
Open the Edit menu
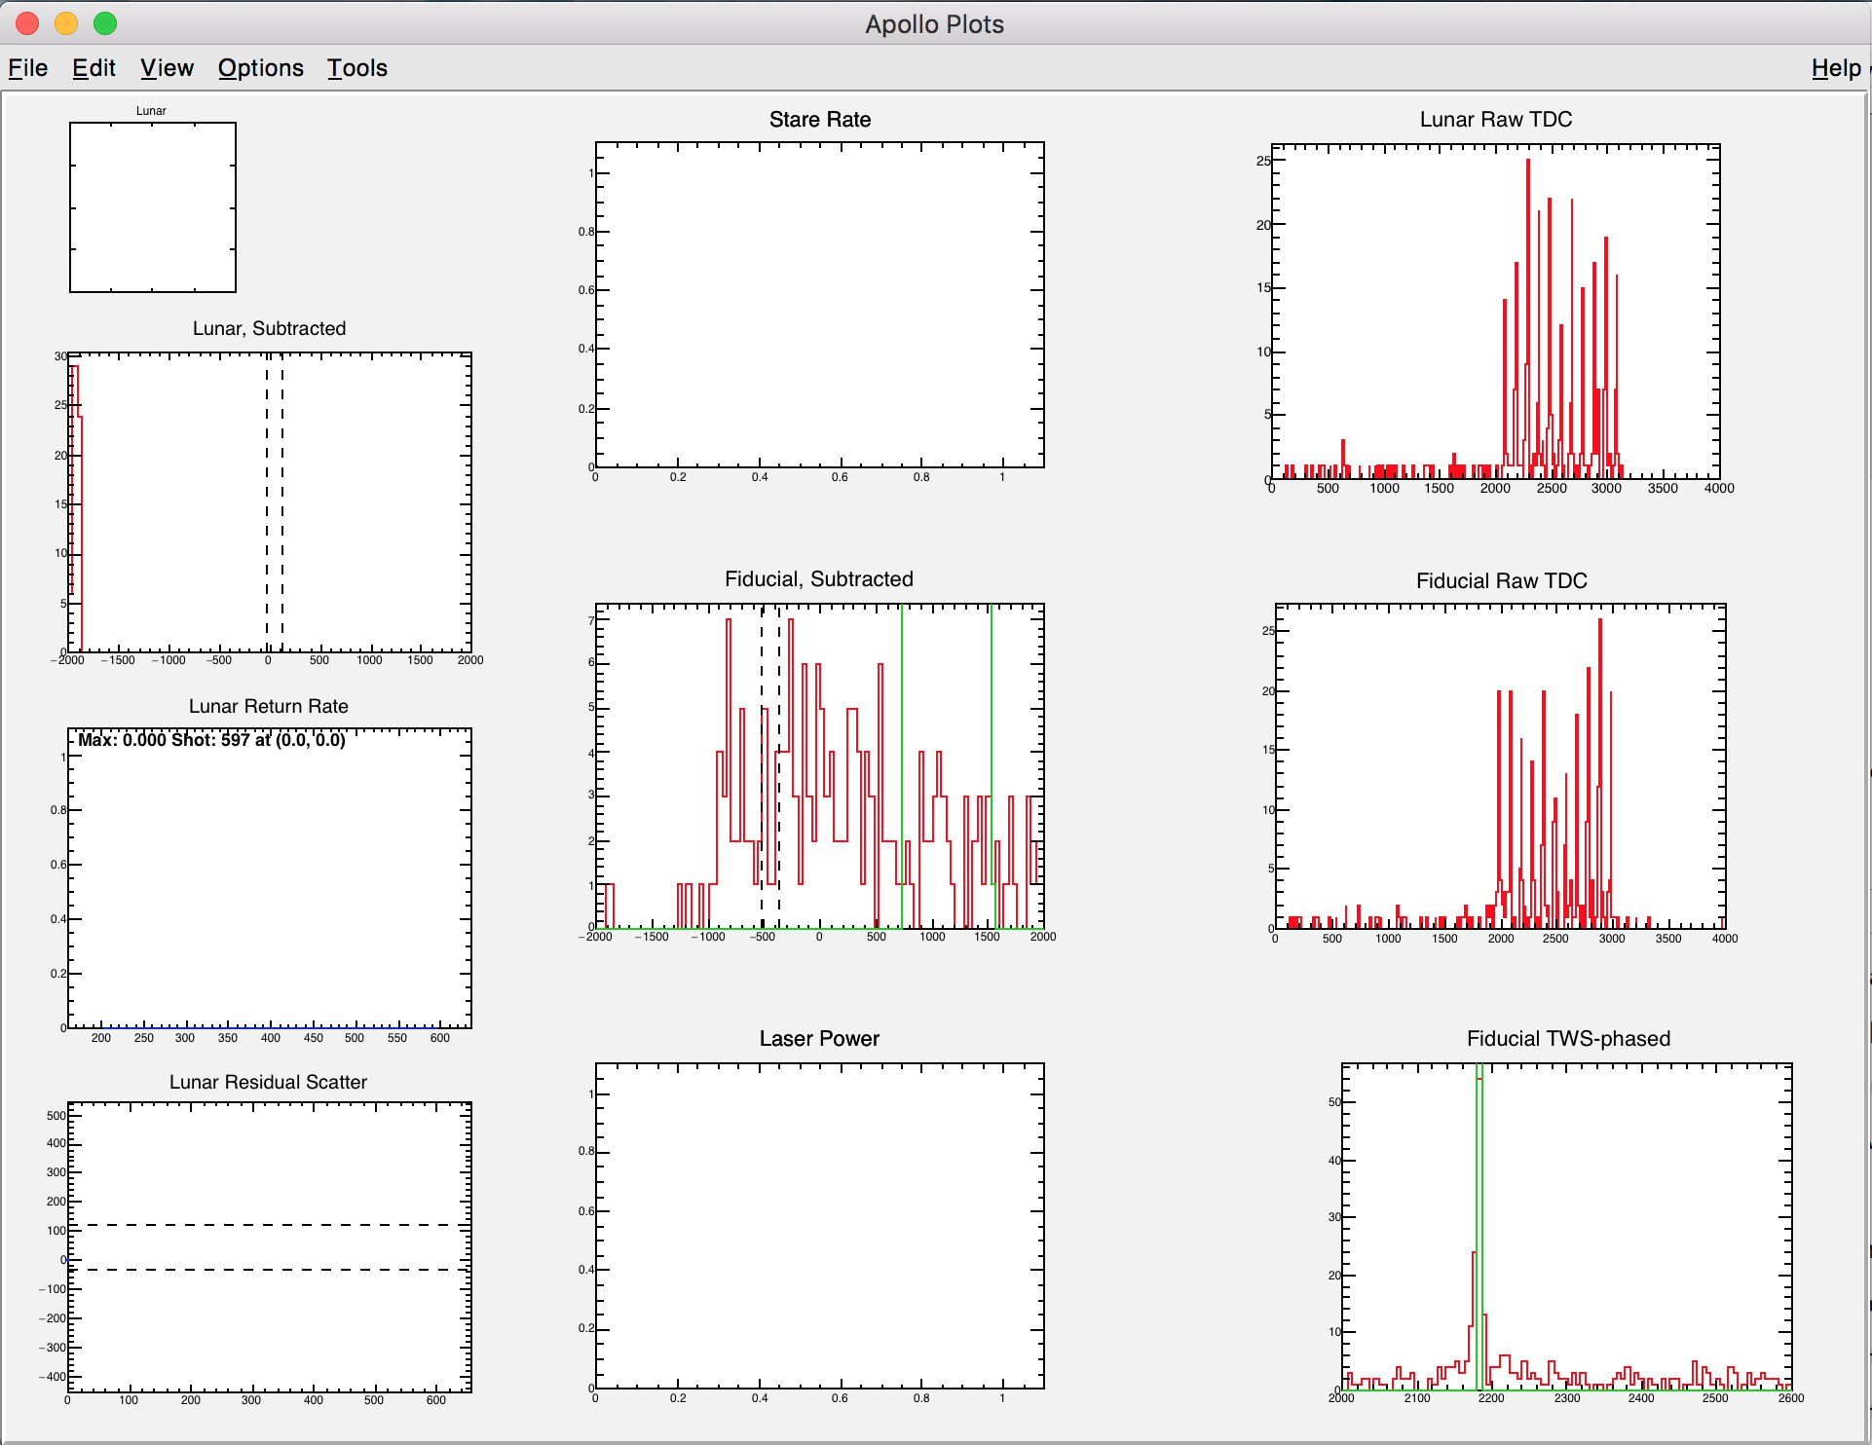pos(94,68)
